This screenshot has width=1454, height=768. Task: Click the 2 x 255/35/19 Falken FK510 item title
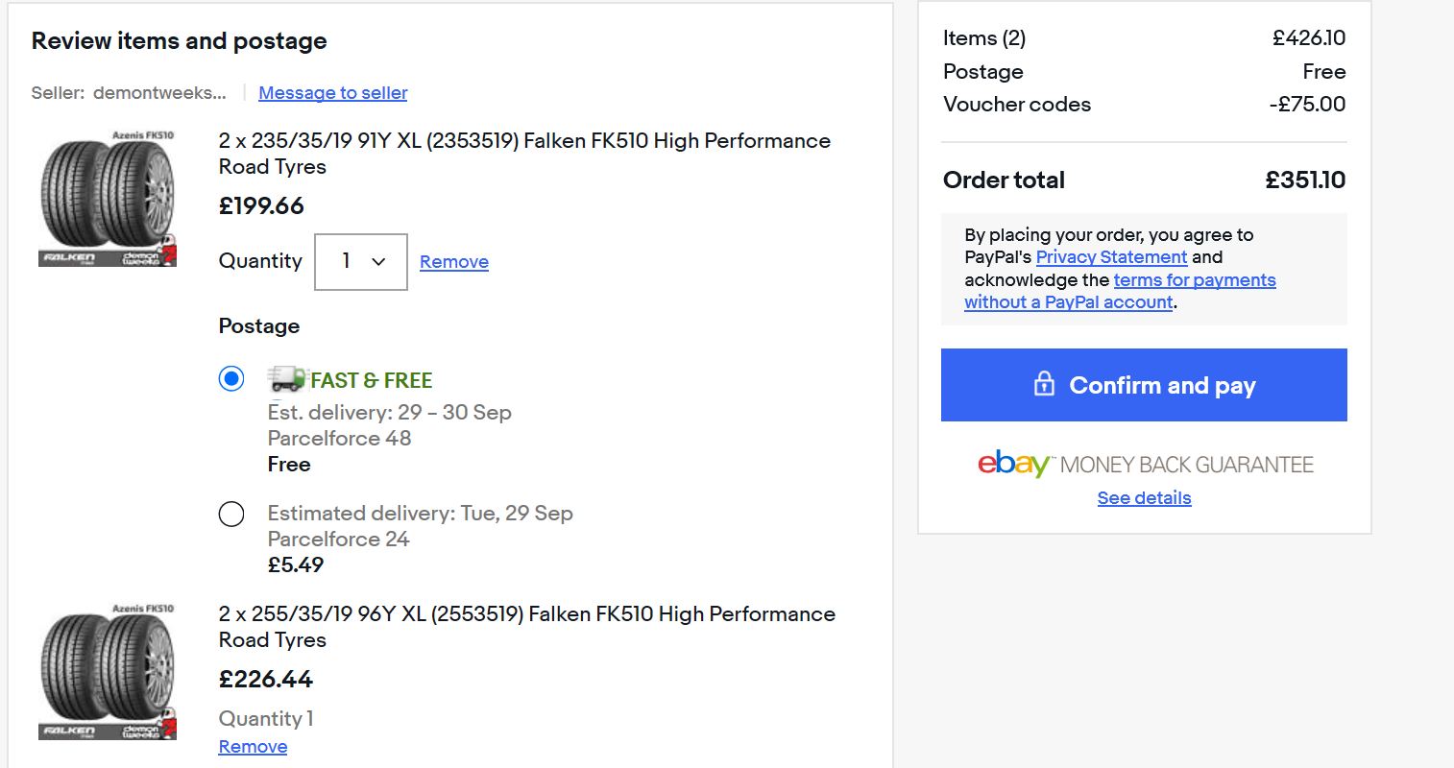tap(526, 627)
